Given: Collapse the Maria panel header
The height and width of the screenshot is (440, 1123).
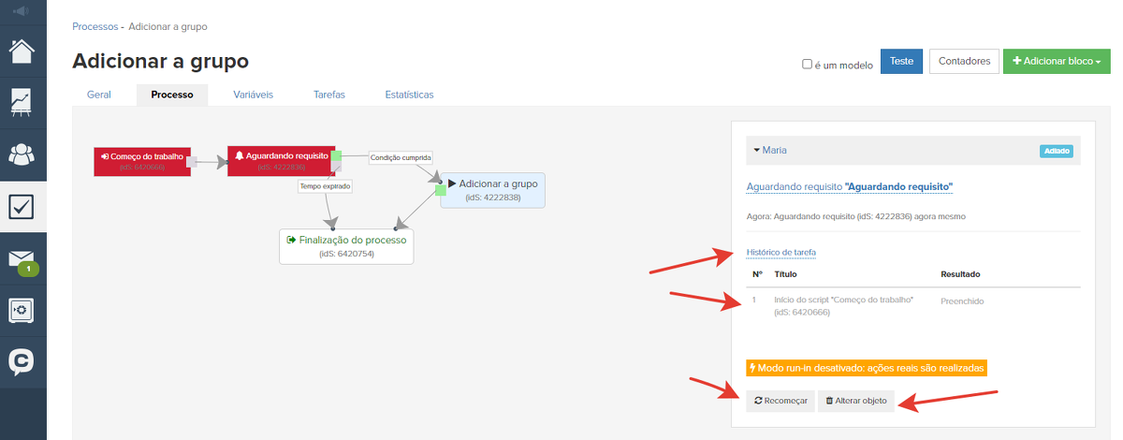Looking at the screenshot, I should click(772, 150).
